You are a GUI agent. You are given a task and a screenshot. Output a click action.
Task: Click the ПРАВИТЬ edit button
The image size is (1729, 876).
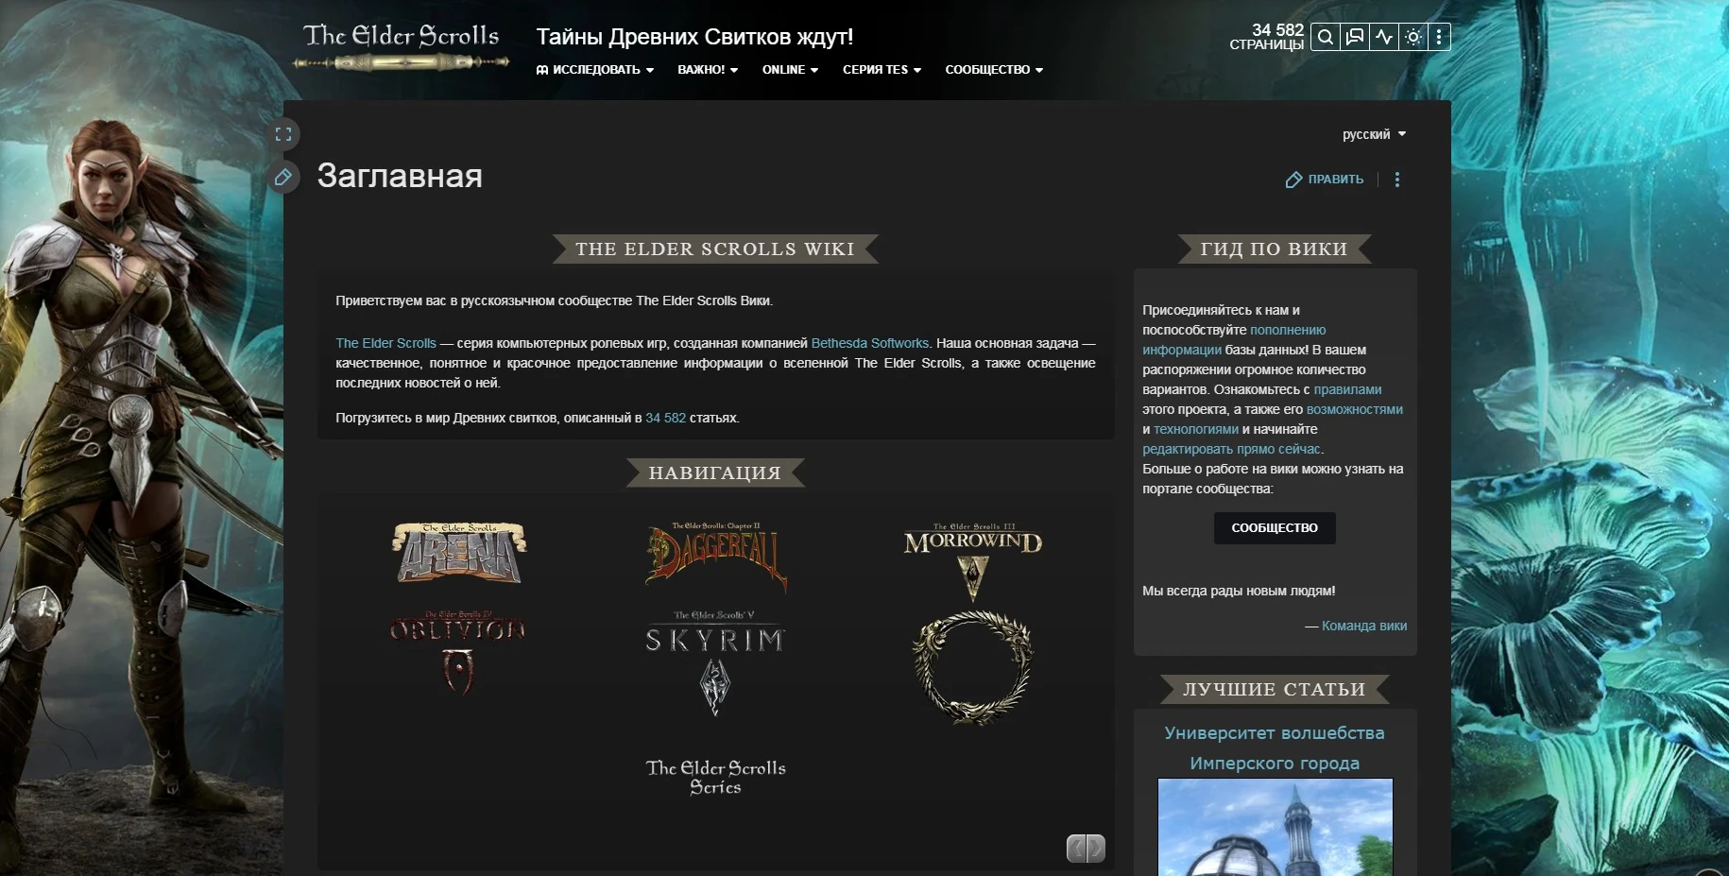pos(1325,180)
